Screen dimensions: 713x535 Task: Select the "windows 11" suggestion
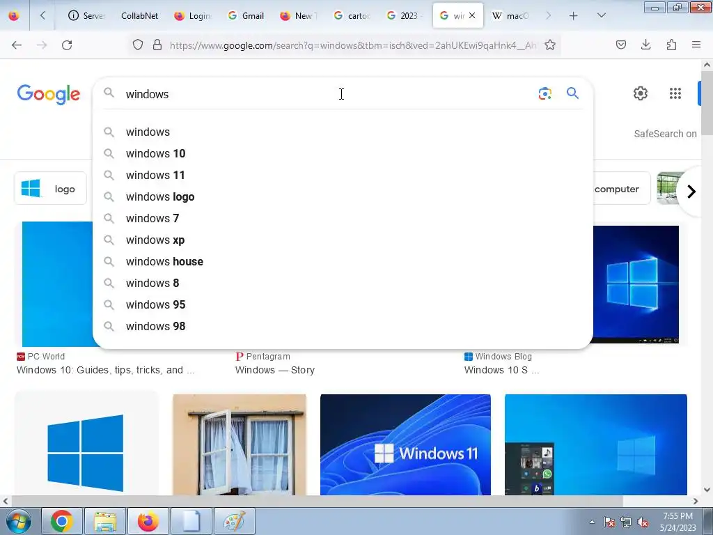pyautogui.click(x=343, y=175)
